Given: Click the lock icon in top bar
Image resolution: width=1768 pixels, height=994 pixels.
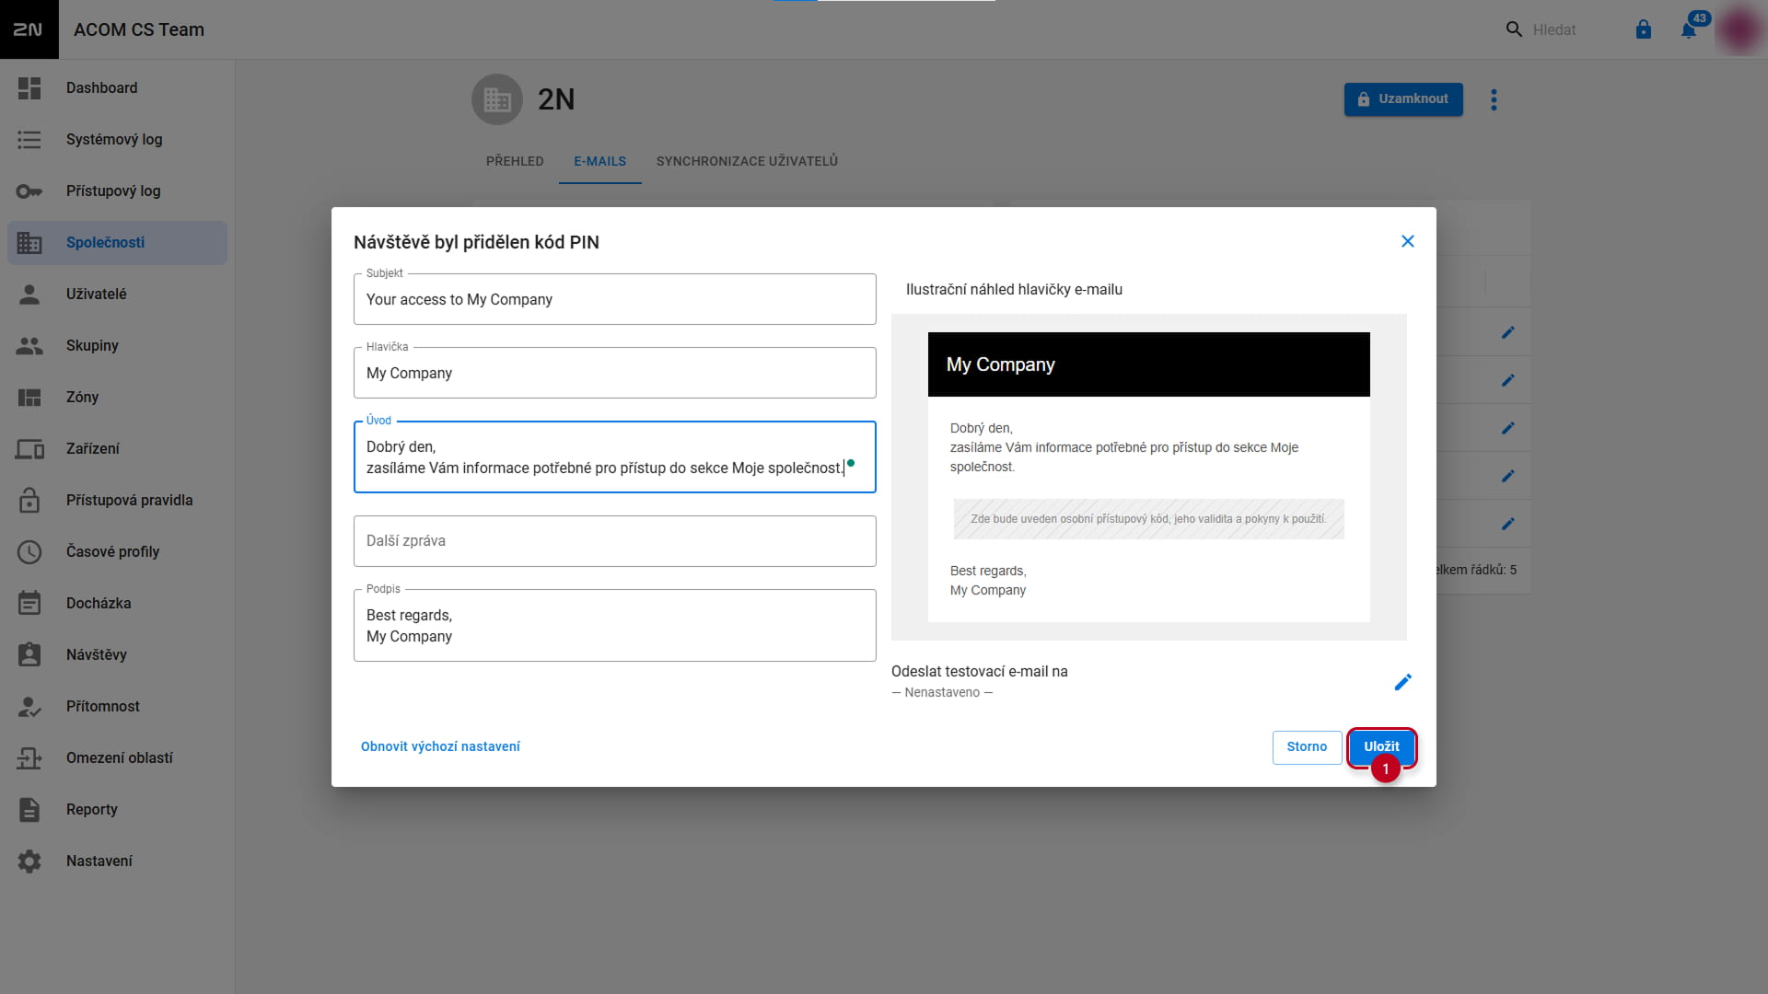Looking at the screenshot, I should tap(1644, 29).
